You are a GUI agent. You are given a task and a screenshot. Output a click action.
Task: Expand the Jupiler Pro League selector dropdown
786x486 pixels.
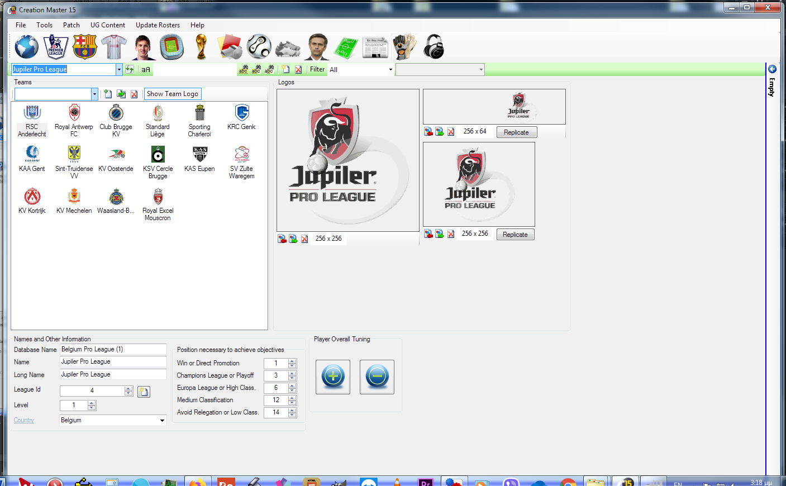point(119,69)
